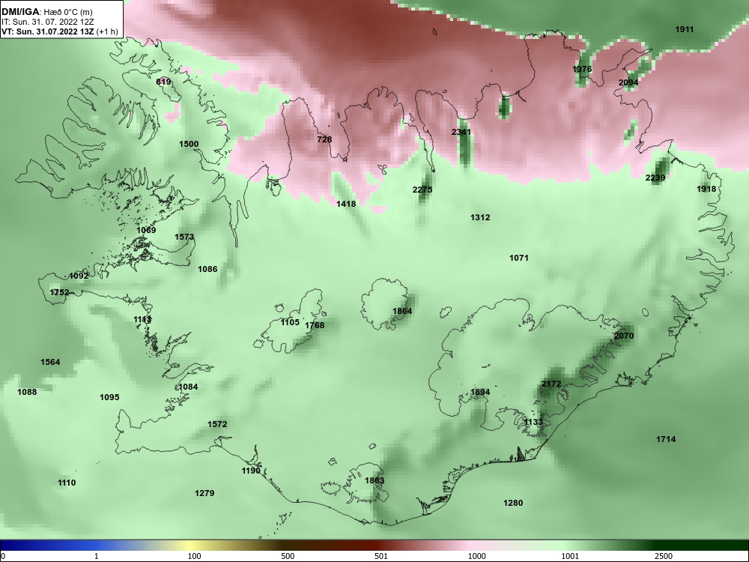Viewport: 749px width, 562px height.
Task: Click the 1418 map label
Action: tap(346, 204)
